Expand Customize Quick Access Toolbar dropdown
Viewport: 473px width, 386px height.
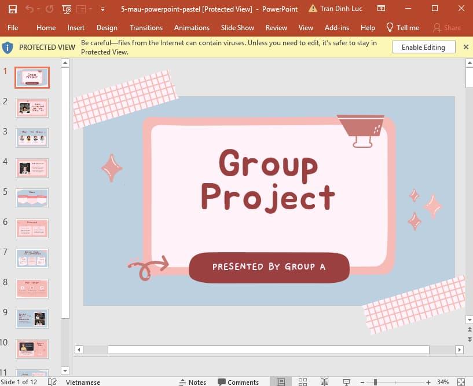(x=102, y=9)
